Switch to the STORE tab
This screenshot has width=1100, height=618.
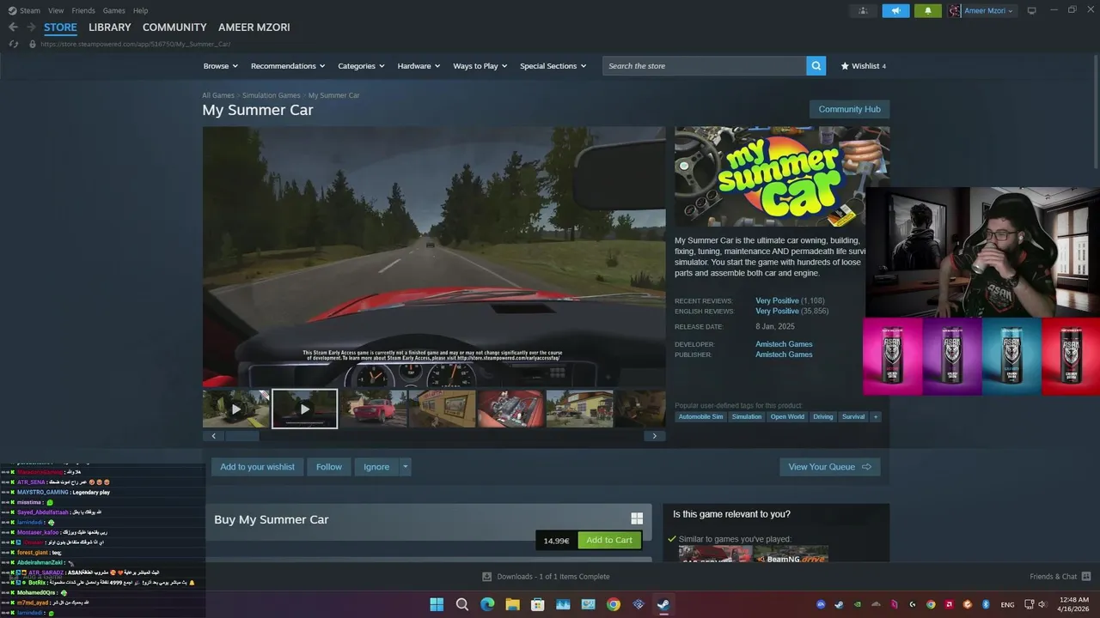60,27
